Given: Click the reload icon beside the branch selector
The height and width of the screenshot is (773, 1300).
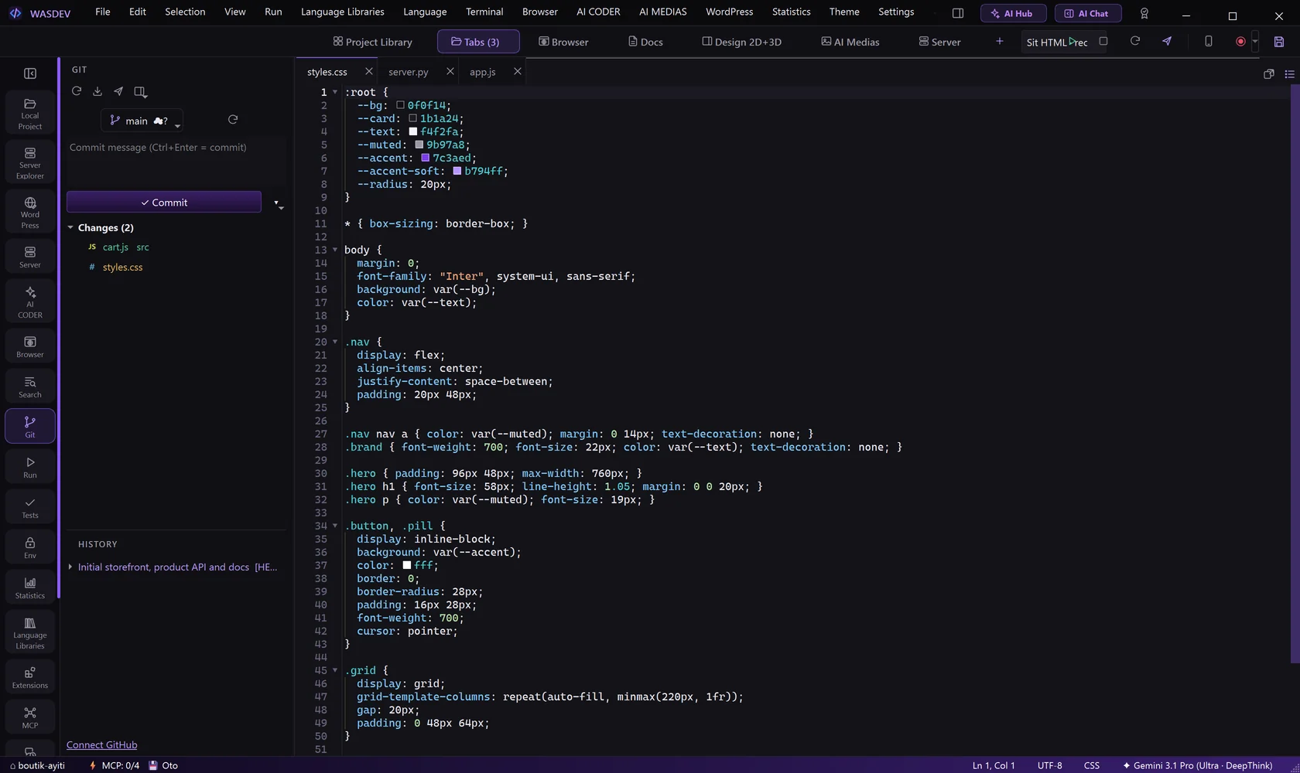Looking at the screenshot, I should pyautogui.click(x=233, y=120).
